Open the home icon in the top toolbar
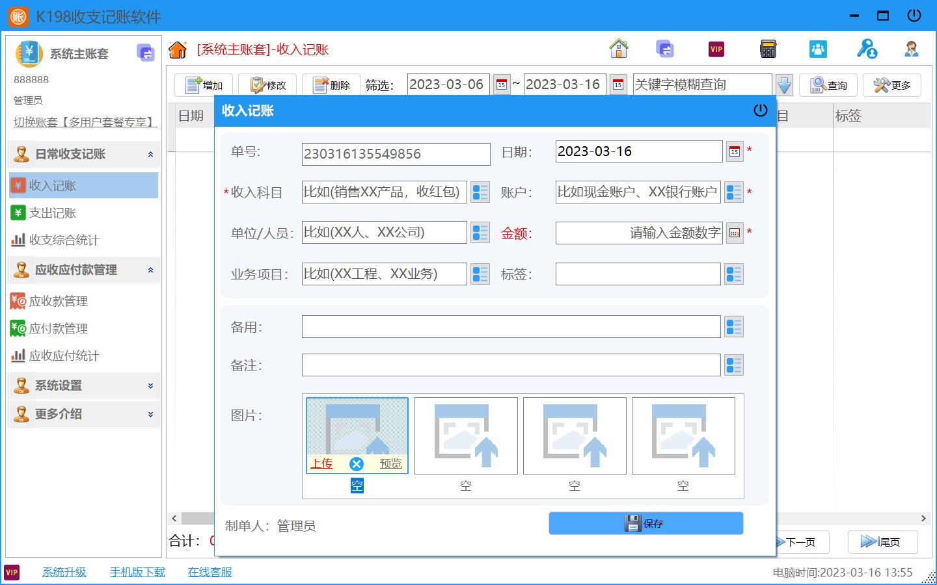Image resolution: width=937 pixels, height=585 pixels. coord(618,48)
